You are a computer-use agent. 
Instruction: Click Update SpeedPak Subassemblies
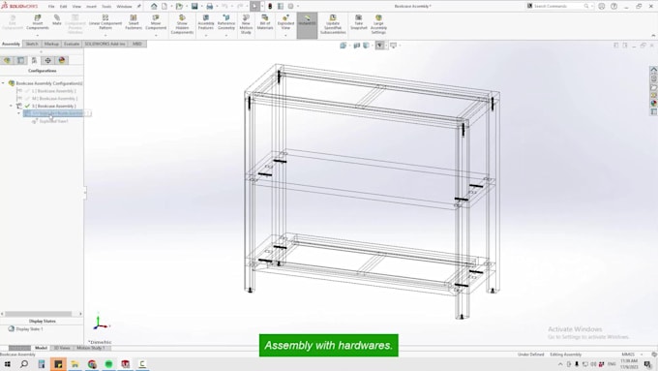pyautogui.click(x=333, y=24)
